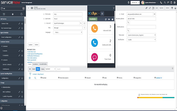This screenshot has width=177, height=111.
Task: Open the phone icon in top banner
Action: (161, 2)
